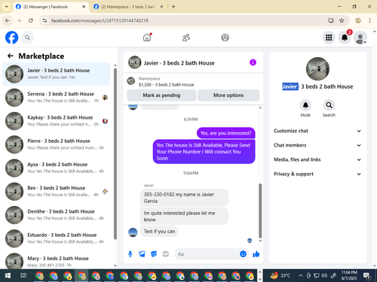The height and width of the screenshot is (282, 377).
Task: Open the Windows Start button
Action: pos(8,276)
